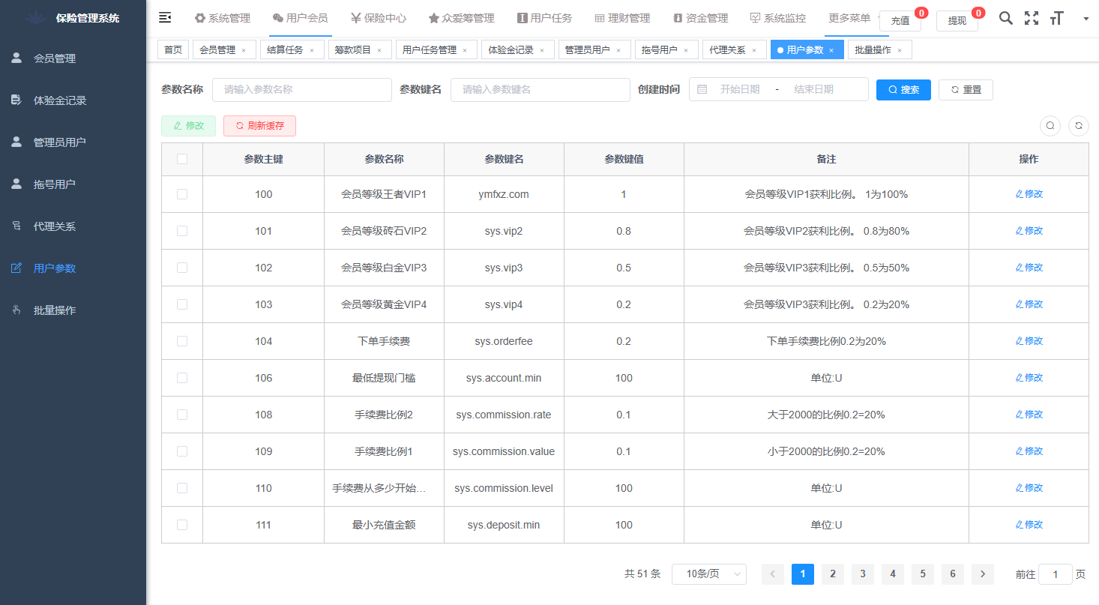This screenshot has height=605, width=1099.
Task: Click the blue 搜索 button
Action: (x=904, y=90)
